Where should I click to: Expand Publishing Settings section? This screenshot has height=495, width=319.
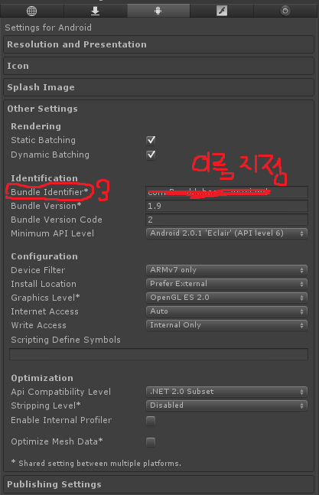158,484
